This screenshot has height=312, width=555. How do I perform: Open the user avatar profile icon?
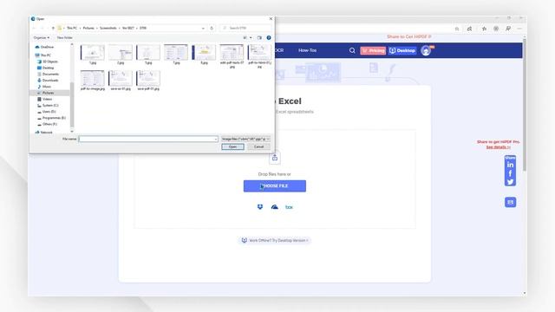pos(426,50)
